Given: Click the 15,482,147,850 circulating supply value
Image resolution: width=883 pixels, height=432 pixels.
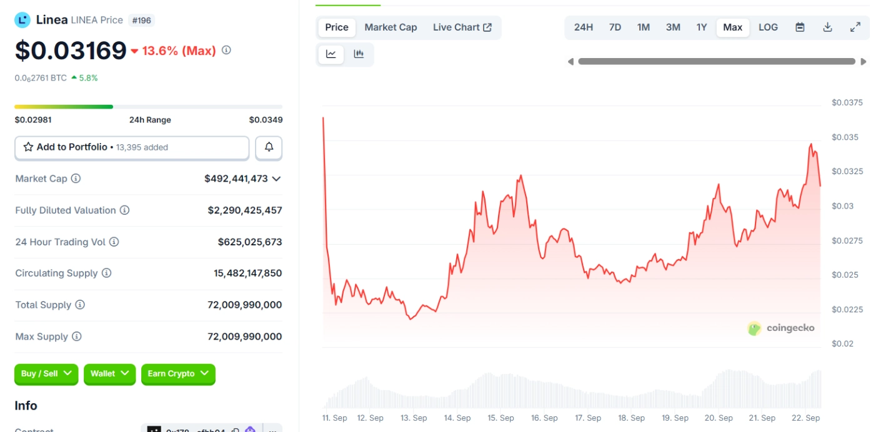Looking at the screenshot, I should (x=248, y=273).
